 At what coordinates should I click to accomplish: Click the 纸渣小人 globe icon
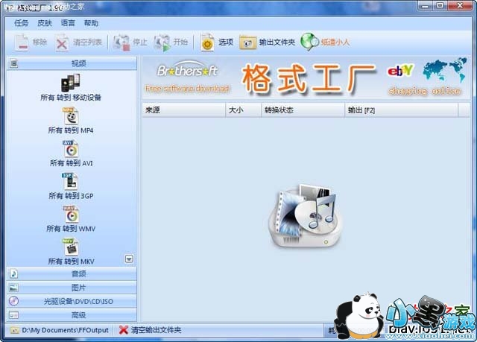[309, 42]
